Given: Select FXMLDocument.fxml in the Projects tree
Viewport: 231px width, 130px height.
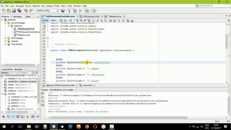Looking at the screenshot, I should (26, 29).
